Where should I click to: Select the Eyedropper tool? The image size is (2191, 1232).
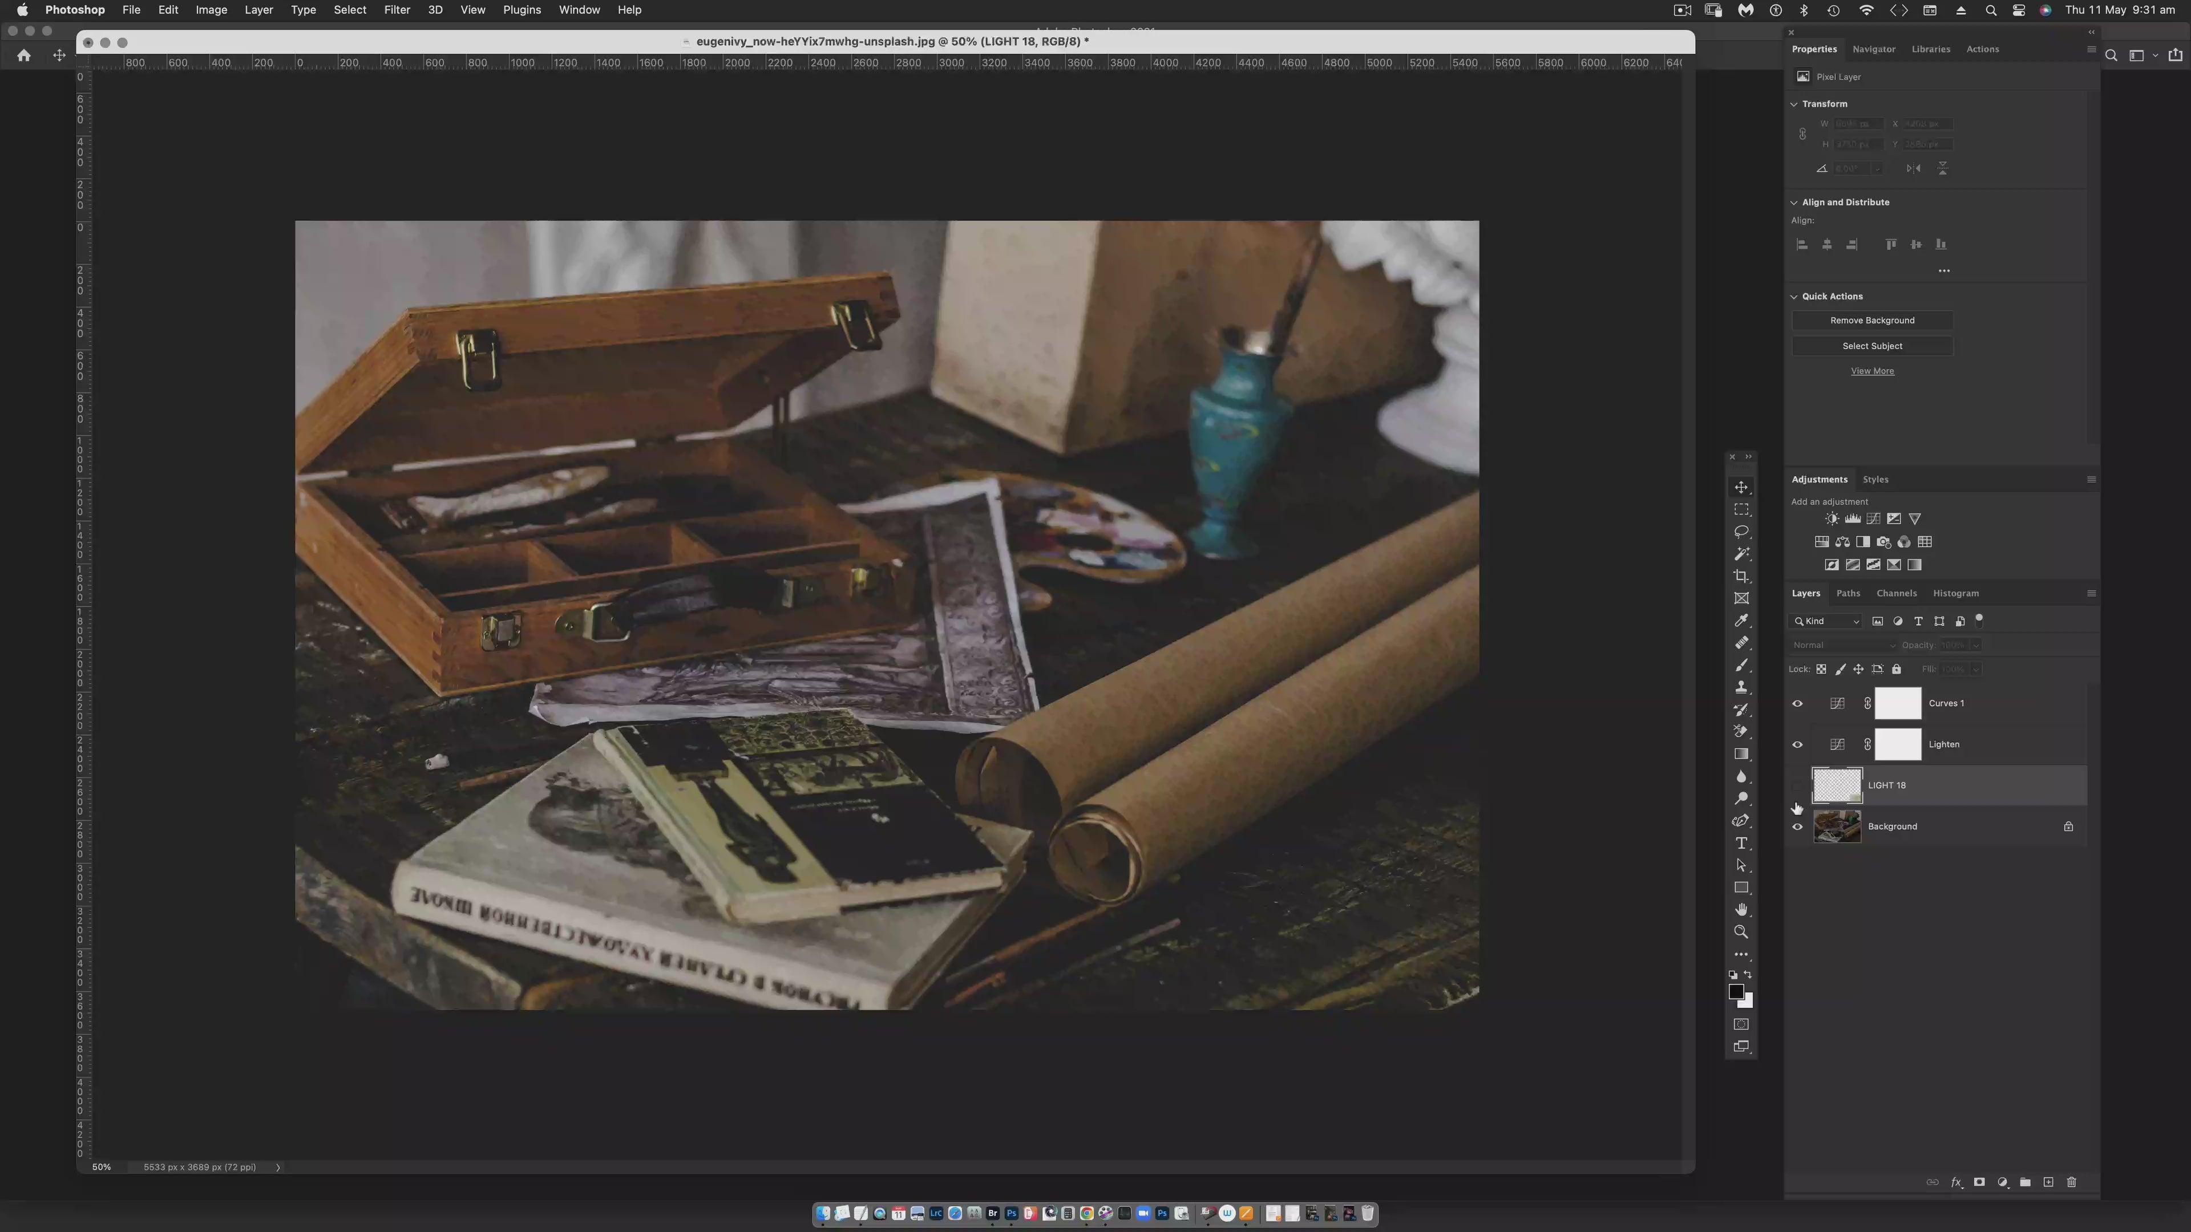coord(1741,621)
